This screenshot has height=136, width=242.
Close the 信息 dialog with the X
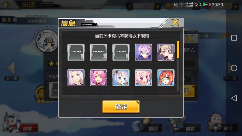tap(175, 23)
